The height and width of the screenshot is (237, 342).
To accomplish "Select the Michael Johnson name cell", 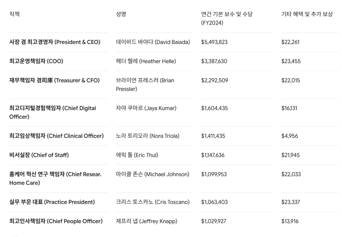I will coord(153,174).
